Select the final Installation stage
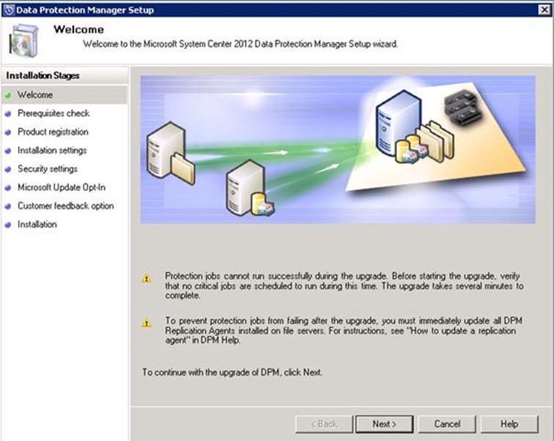This screenshot has height=441, width=554. click(37, 225)
